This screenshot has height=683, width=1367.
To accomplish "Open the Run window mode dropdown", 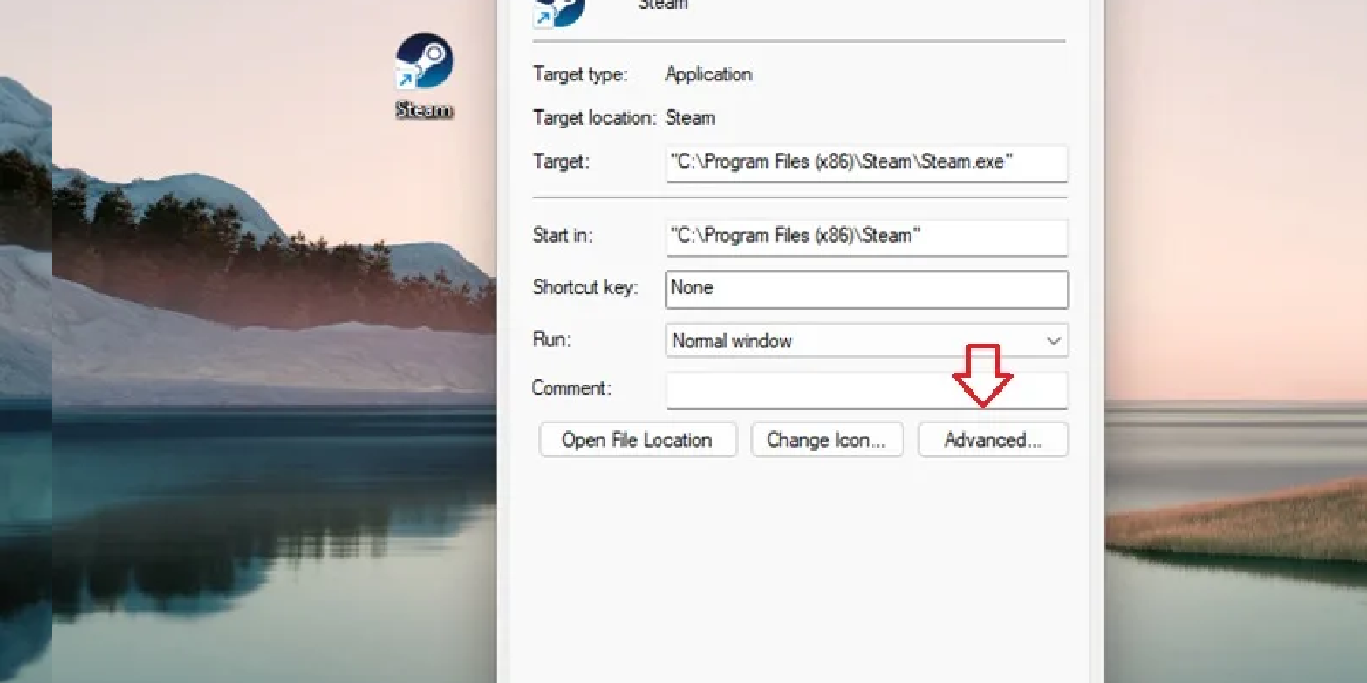I will coord(867,341).
